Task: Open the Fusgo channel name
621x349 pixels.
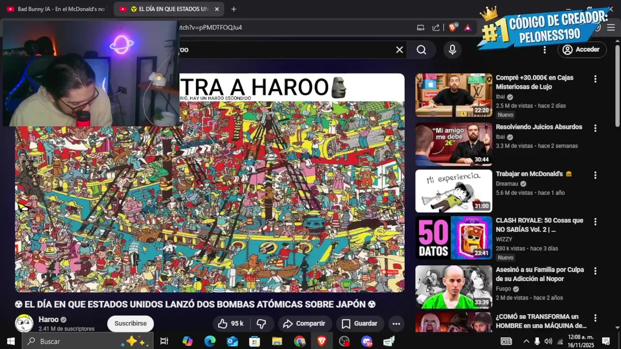Action: coord(503,289)
